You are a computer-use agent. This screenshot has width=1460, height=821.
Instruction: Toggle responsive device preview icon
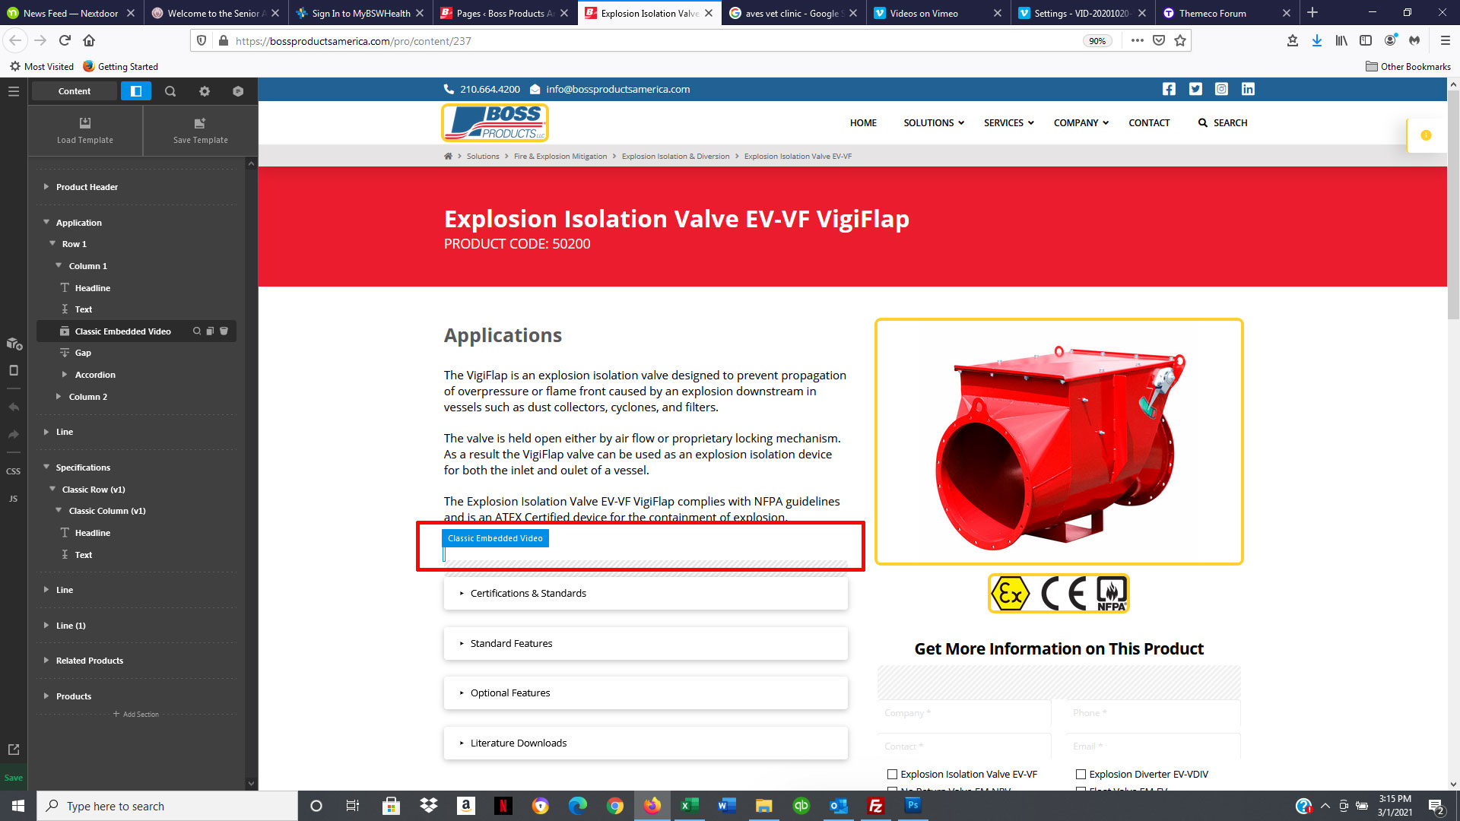[14, 370]
